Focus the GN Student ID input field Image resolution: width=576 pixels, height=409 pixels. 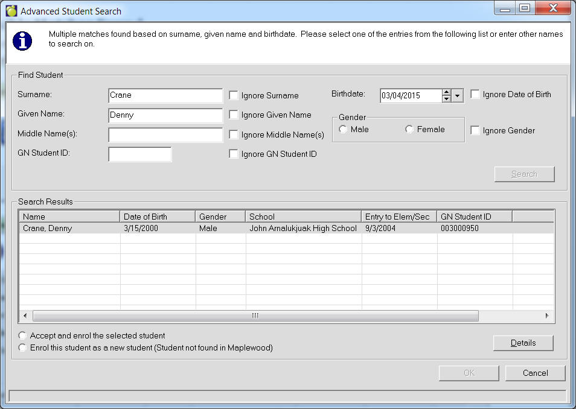click(140, 154)
